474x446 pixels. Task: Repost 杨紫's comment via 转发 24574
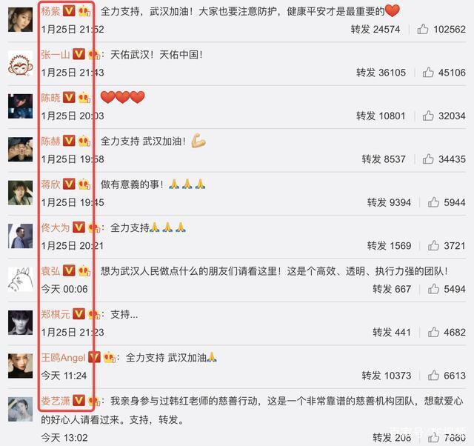pyautogui.click(x=375, y=30)
